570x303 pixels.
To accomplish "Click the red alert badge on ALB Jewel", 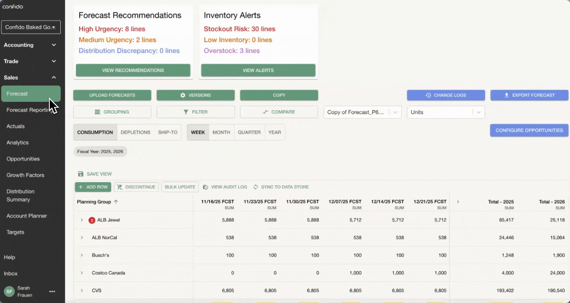I will 91,220.
